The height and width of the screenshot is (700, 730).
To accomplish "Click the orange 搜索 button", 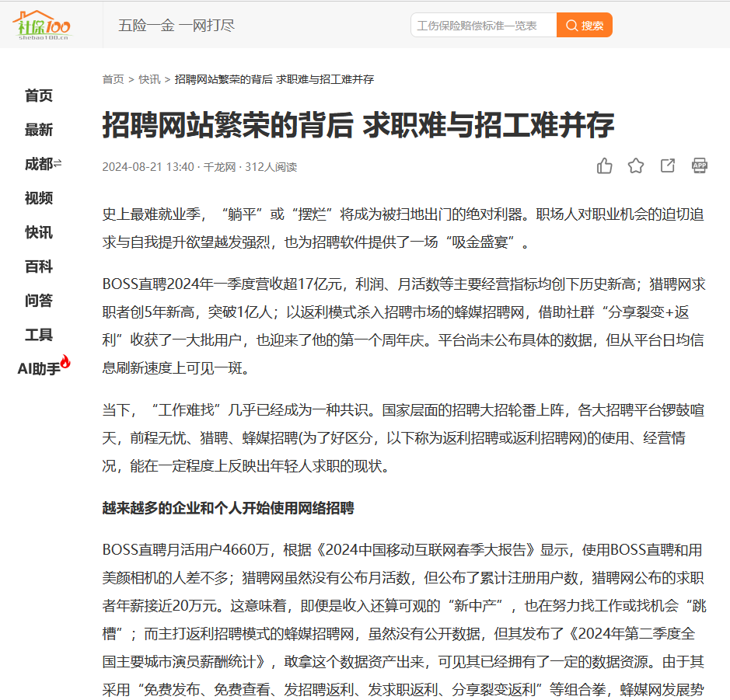I will coord(585,25).
